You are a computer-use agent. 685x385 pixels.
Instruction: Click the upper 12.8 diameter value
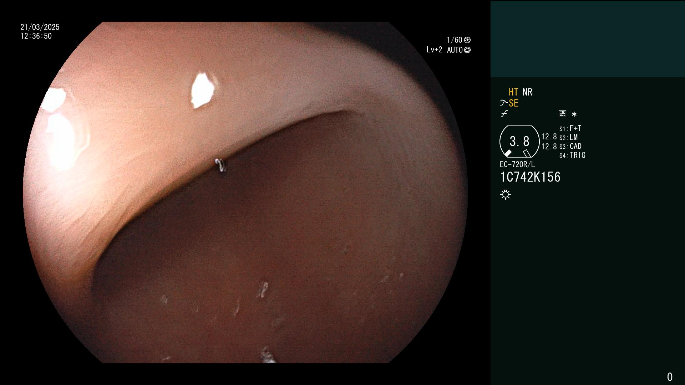549,137
